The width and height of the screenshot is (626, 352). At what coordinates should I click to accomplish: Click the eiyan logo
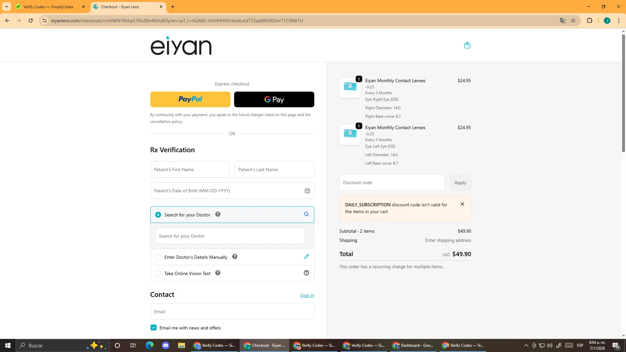coord(181,45)
